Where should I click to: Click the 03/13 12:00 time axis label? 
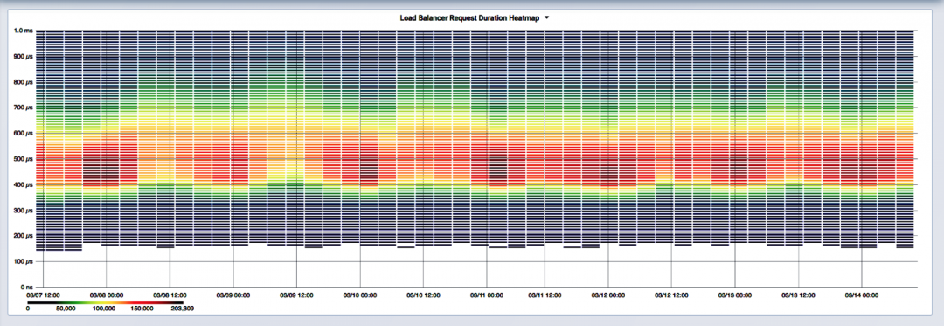798,295
